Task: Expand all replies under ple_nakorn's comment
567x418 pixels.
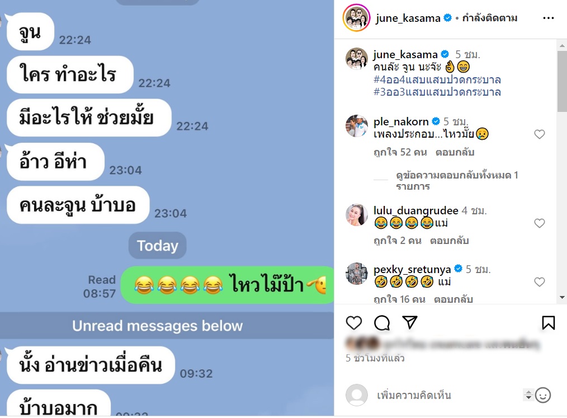Action: click(457, 181)
